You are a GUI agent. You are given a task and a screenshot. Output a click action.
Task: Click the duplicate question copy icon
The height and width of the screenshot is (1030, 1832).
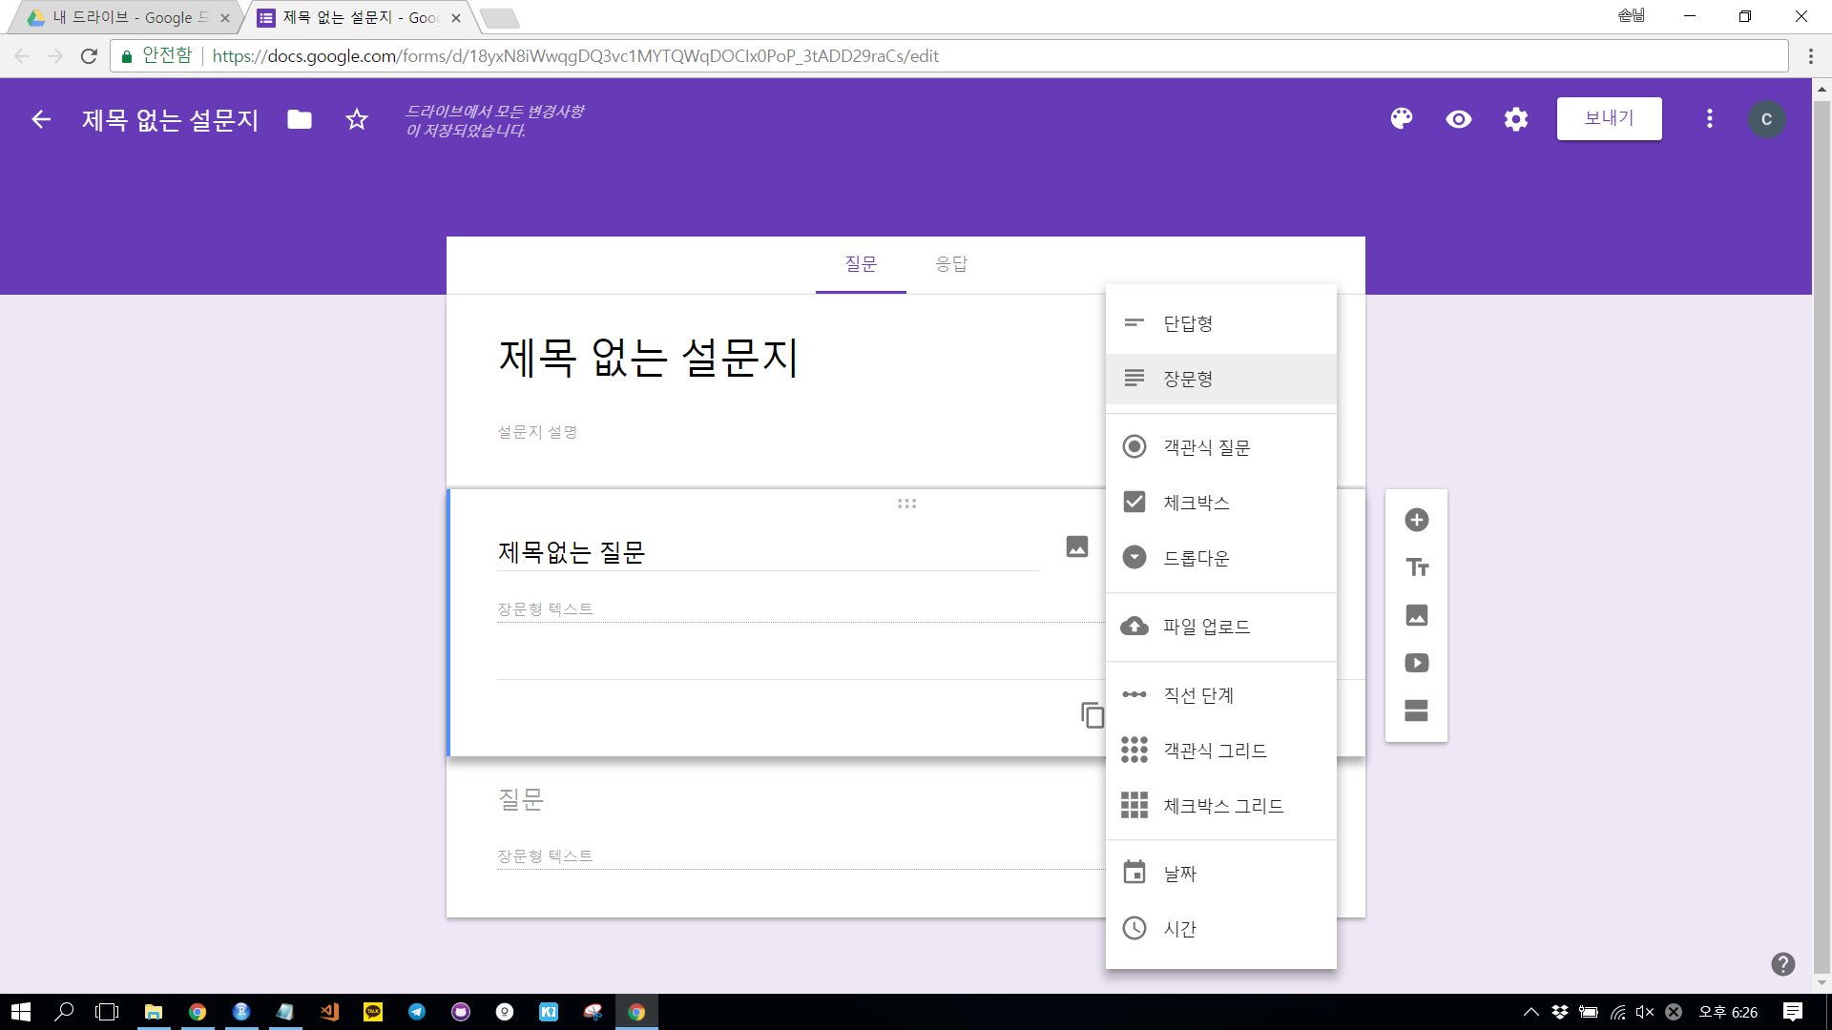pos(1092,714)
